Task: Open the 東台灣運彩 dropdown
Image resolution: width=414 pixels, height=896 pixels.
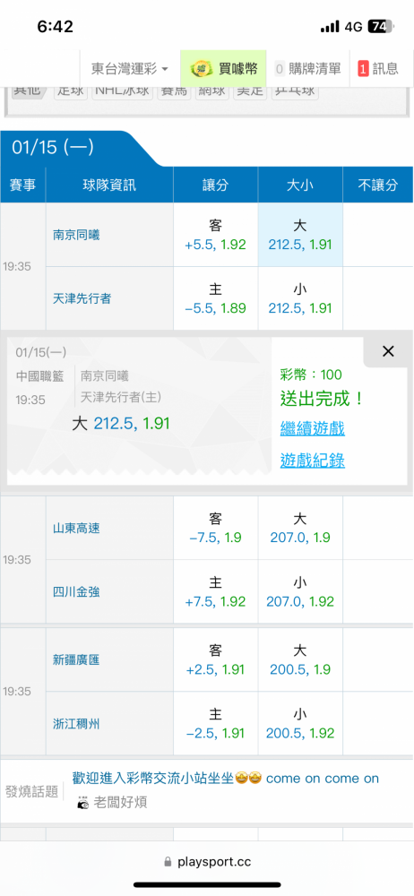Action: tap(130, 69)
